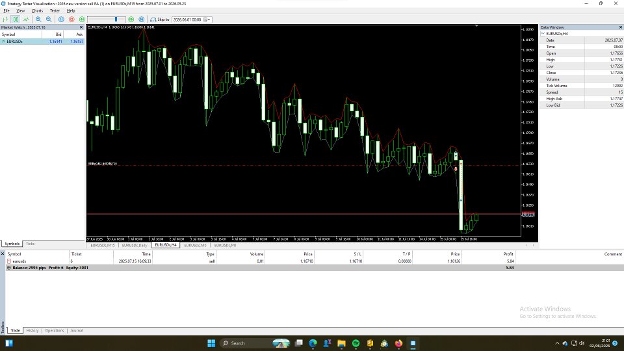Image resolution: width=624 pixels, height=351 pixels.
Task: Zoom out of the chart
Action: tap(49, 19)
